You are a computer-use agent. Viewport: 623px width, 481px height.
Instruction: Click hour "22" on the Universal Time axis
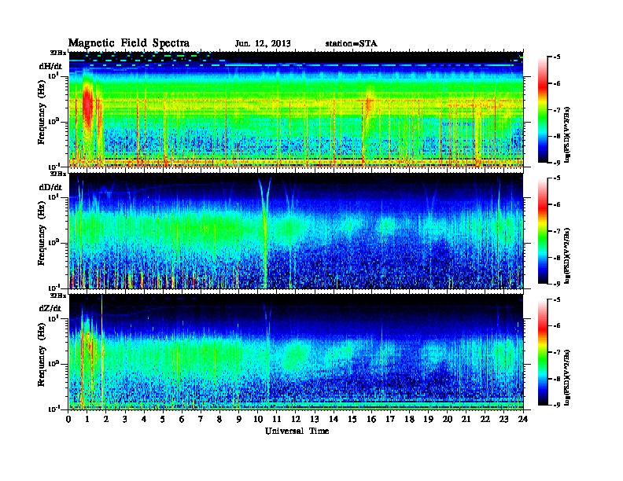(485, 419)
